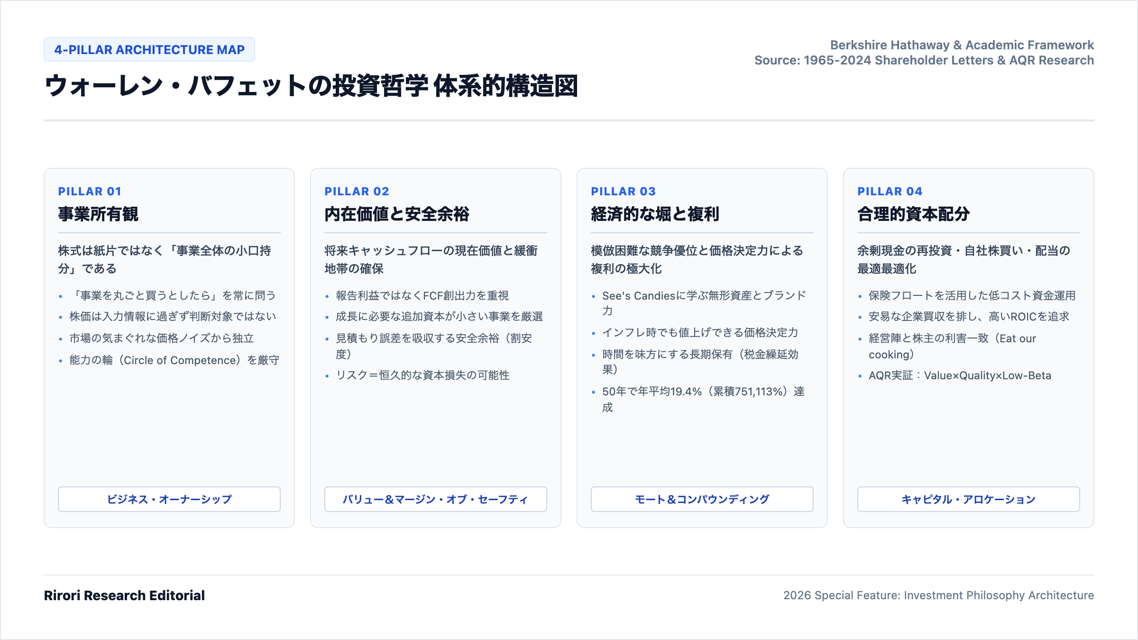
Task: Click the ビジネス・オーナーシップ tag button
Action: [x=169, y=499]
